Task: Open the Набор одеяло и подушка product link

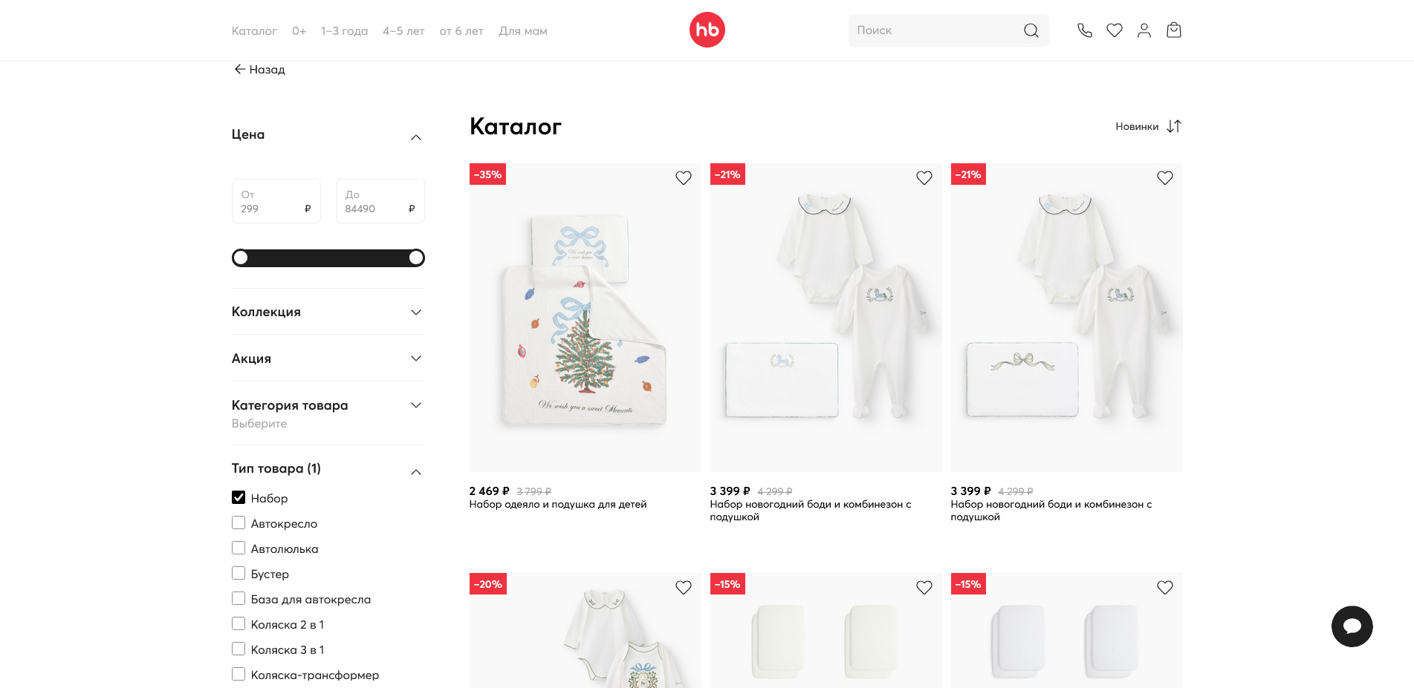Action: [x=558, y=505]
